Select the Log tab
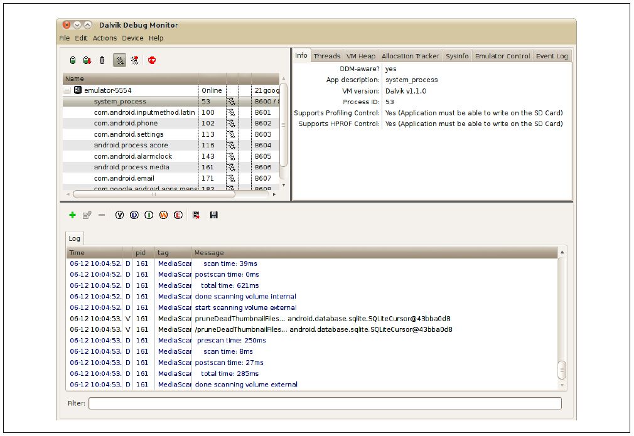Viewport: 634px width, 436px height. (75, 238)
